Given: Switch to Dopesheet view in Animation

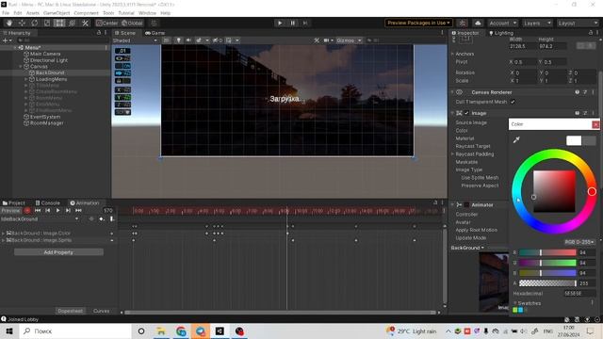Looking at the screenshot, I should [x=70, y=311].
